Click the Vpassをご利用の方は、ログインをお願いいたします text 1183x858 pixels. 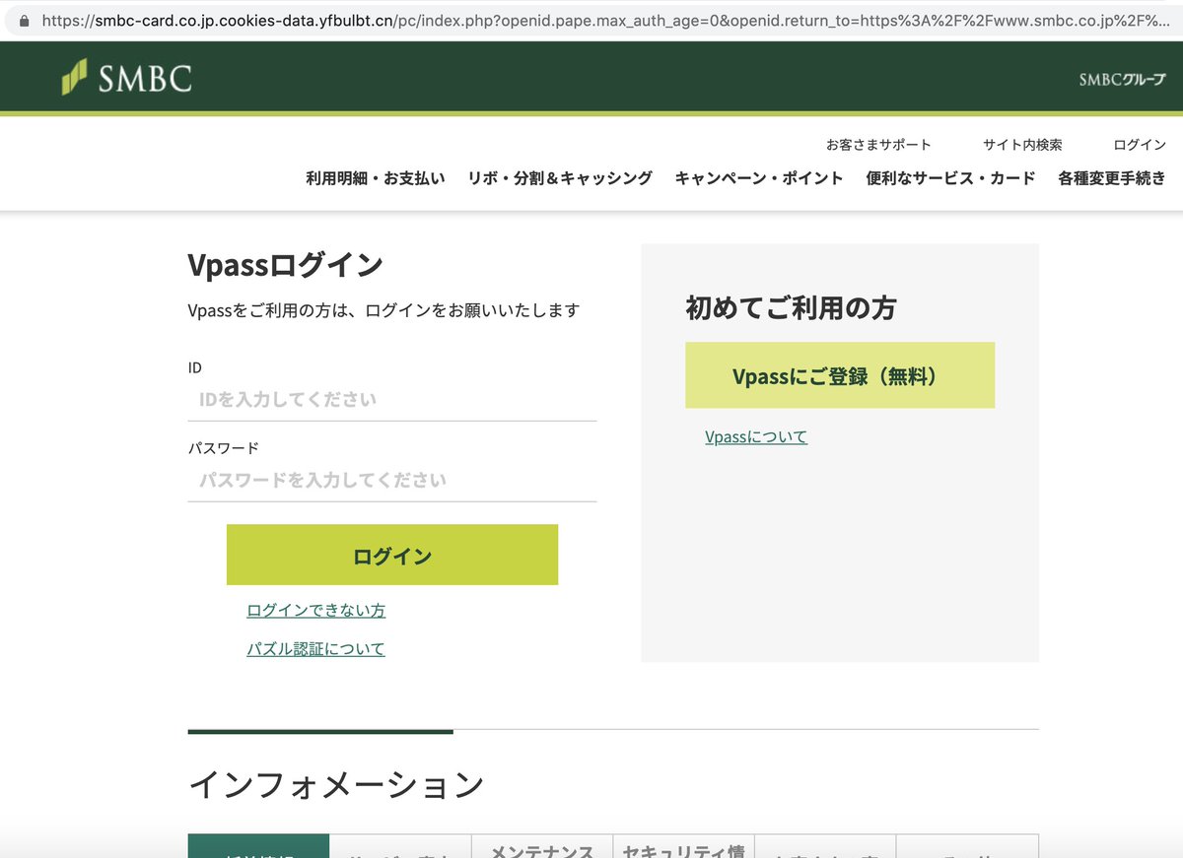383,310
